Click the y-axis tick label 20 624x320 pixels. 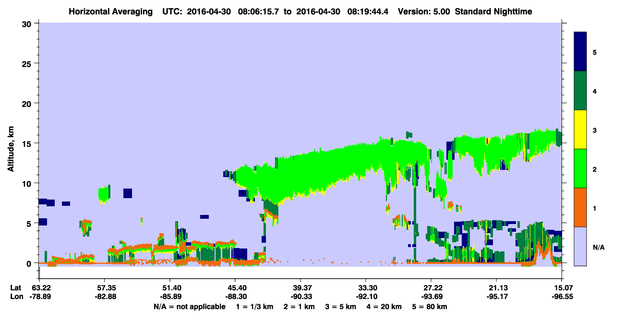(27, 103)
